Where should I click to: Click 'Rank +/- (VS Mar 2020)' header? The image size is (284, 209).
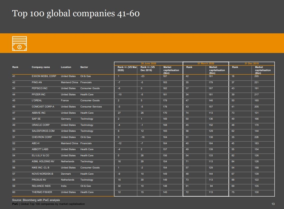point(127,68)
